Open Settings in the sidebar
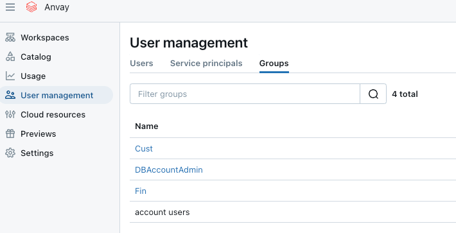The height and width of the screenshot is (233, 456). [37, 153]
